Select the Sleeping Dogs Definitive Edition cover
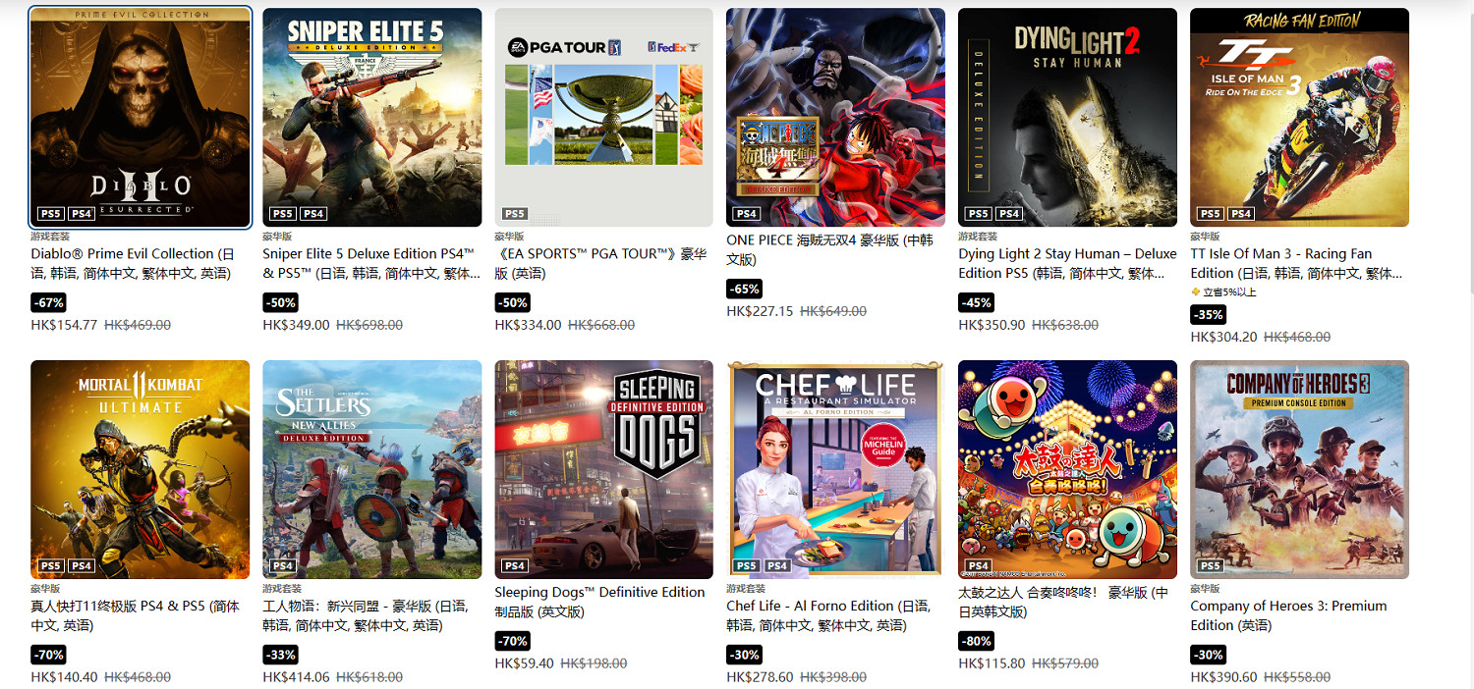The height and width of the screenshot is (689, 1474). (x=604, y=470)
